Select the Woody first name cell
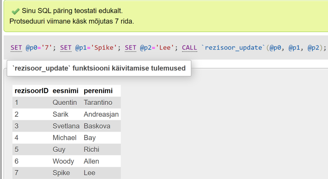This screenshot has height=179, width=328. 63,161
